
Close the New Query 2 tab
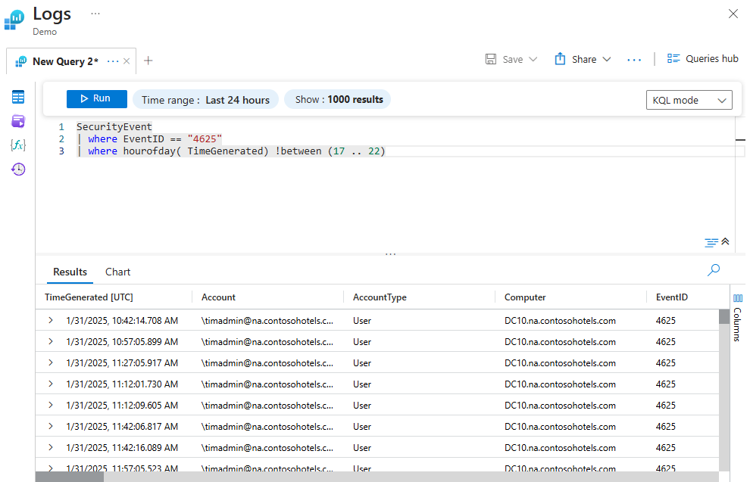[127, 61]
